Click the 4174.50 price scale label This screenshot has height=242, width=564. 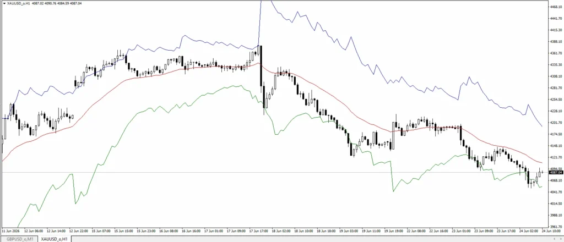556,134
